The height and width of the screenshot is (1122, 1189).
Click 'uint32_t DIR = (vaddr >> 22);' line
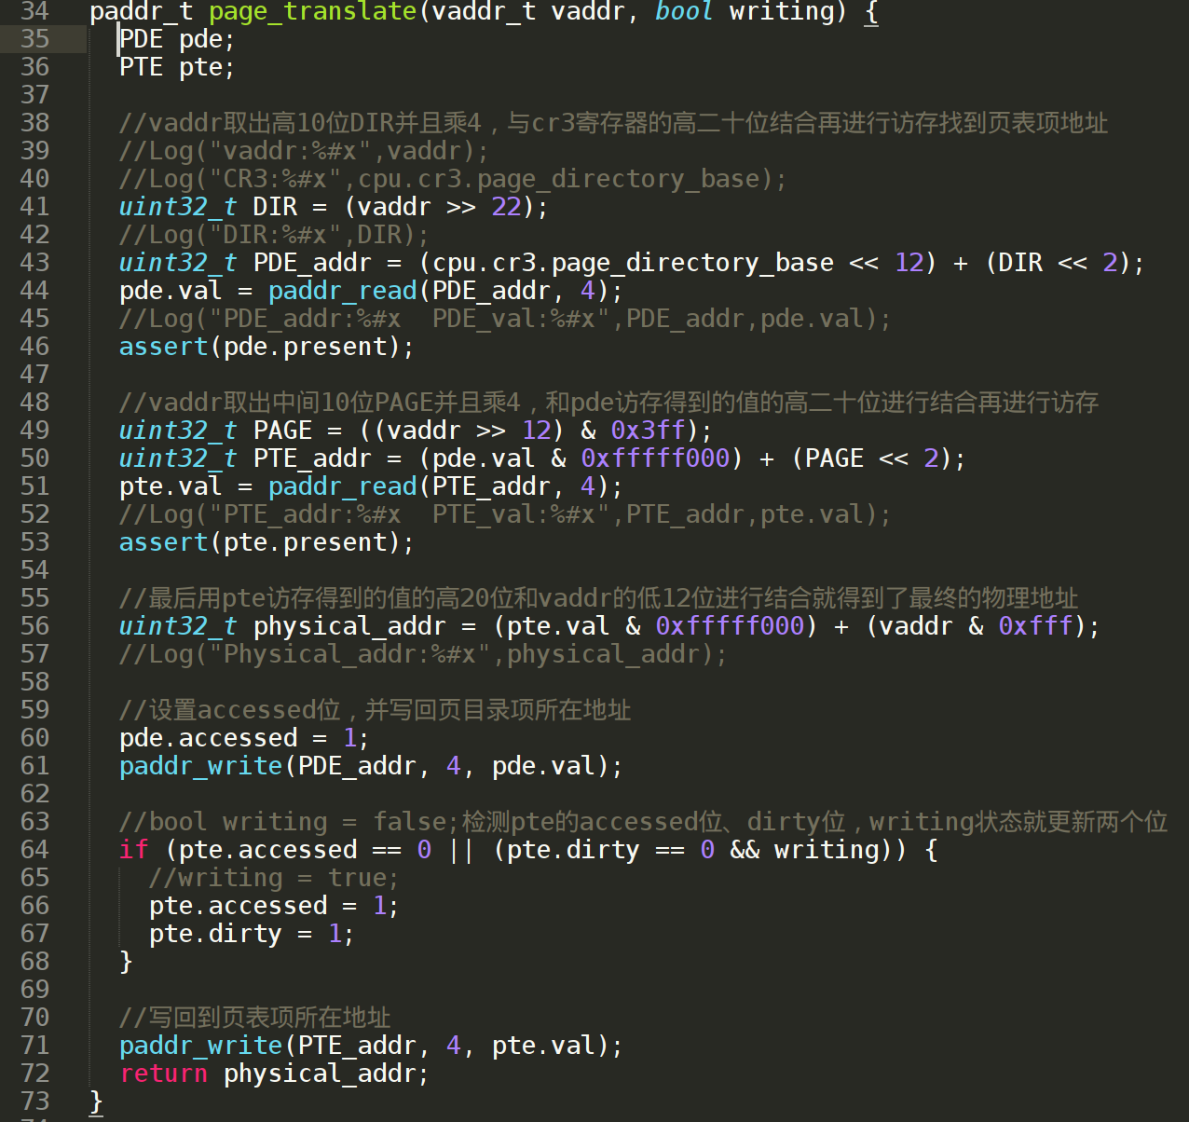[x=334, y=207]
